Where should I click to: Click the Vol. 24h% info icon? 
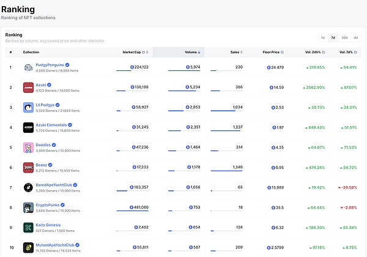pos(324,52)
